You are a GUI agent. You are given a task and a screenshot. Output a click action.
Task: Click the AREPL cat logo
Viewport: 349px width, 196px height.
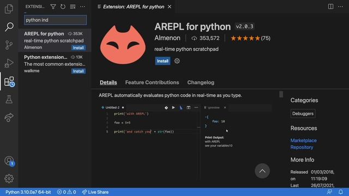pyautogui.click(x=123, y=45)
